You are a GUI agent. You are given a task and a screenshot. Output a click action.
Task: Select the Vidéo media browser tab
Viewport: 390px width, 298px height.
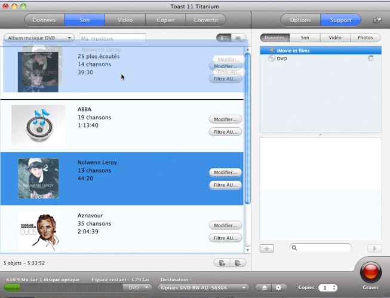(x=335, y=38)
